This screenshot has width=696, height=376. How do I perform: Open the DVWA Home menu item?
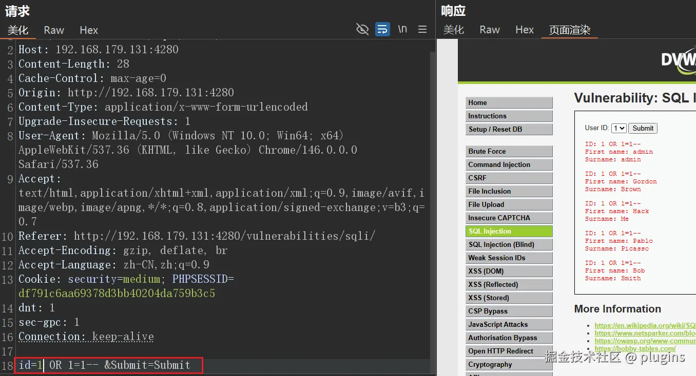pyautogui.click(x=509, y=102)
